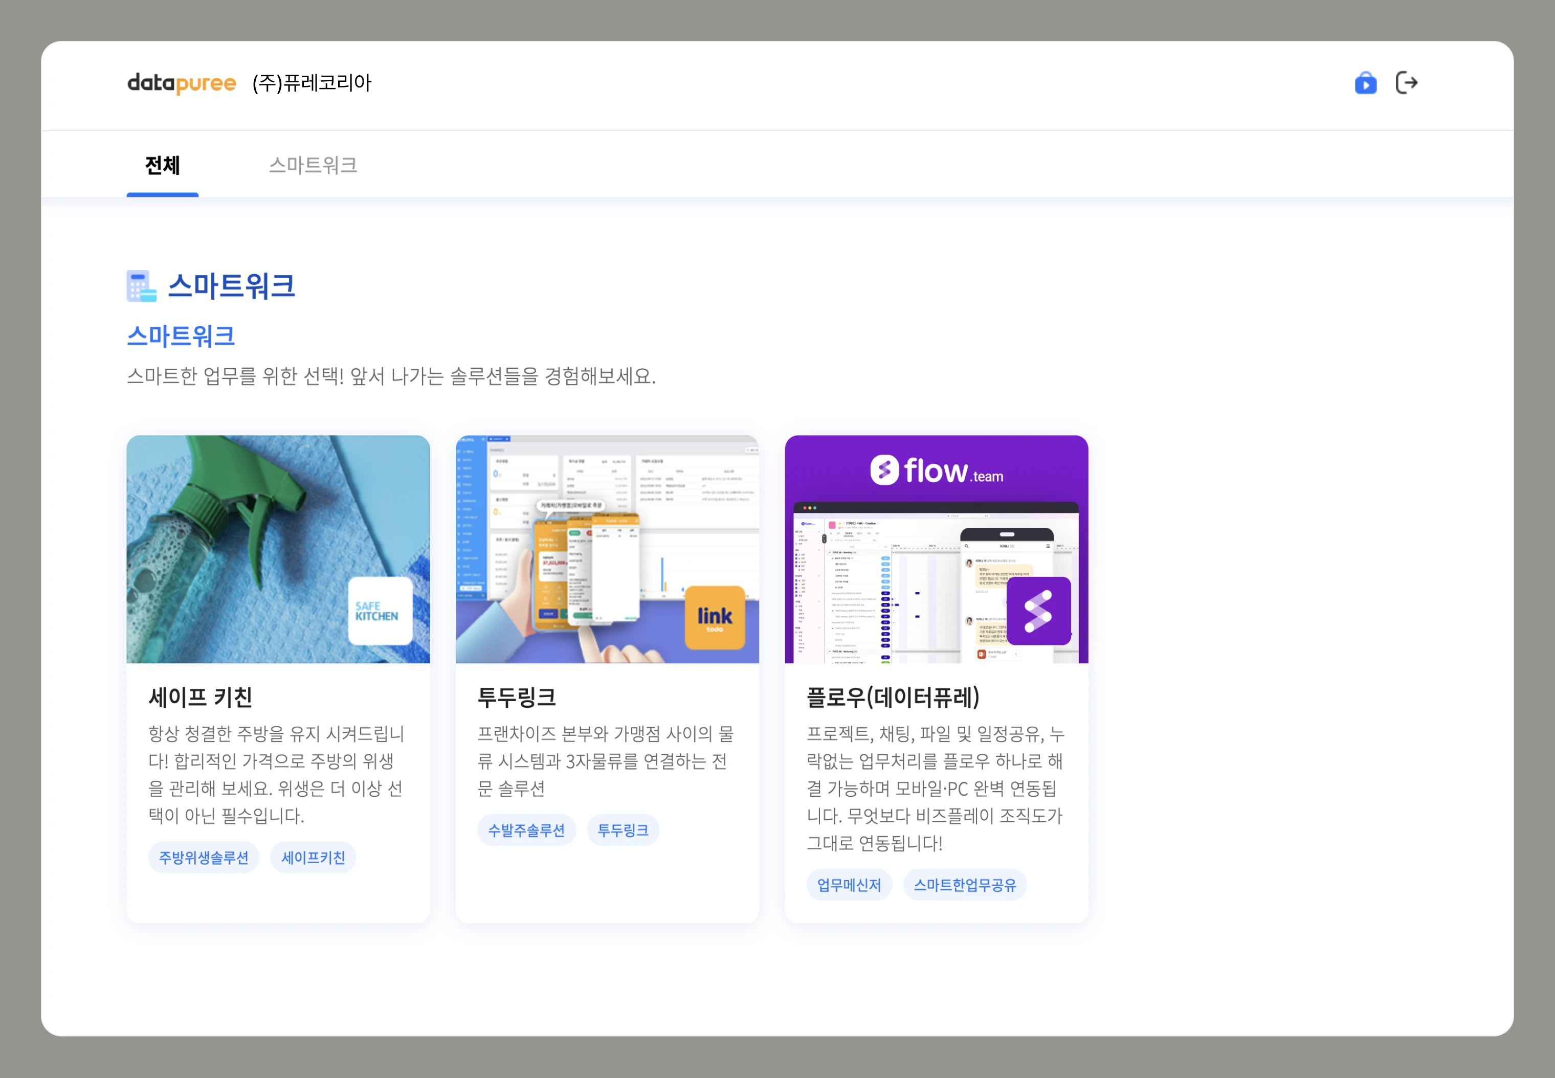The image size is (1555, 1078).
Task: Switch to the 스마트워크 tab
Action: (313, 166)
